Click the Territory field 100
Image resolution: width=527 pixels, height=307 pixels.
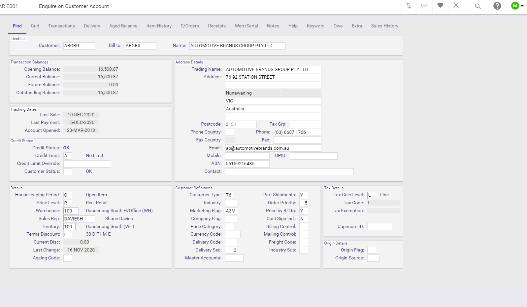pyautogui.click(x=69, y=227)
